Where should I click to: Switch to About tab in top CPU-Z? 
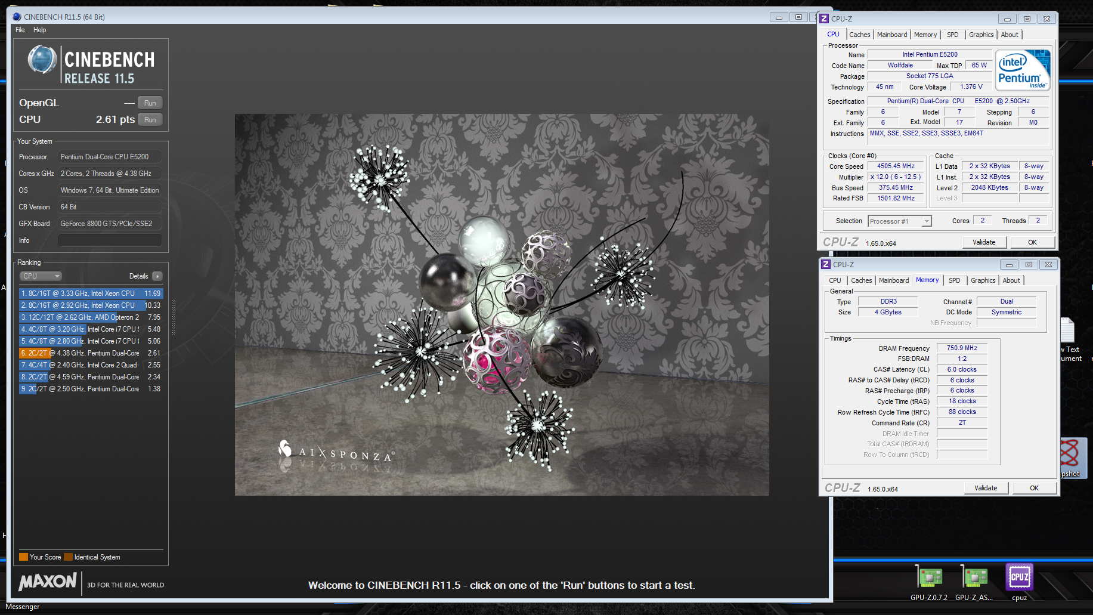1010,35
